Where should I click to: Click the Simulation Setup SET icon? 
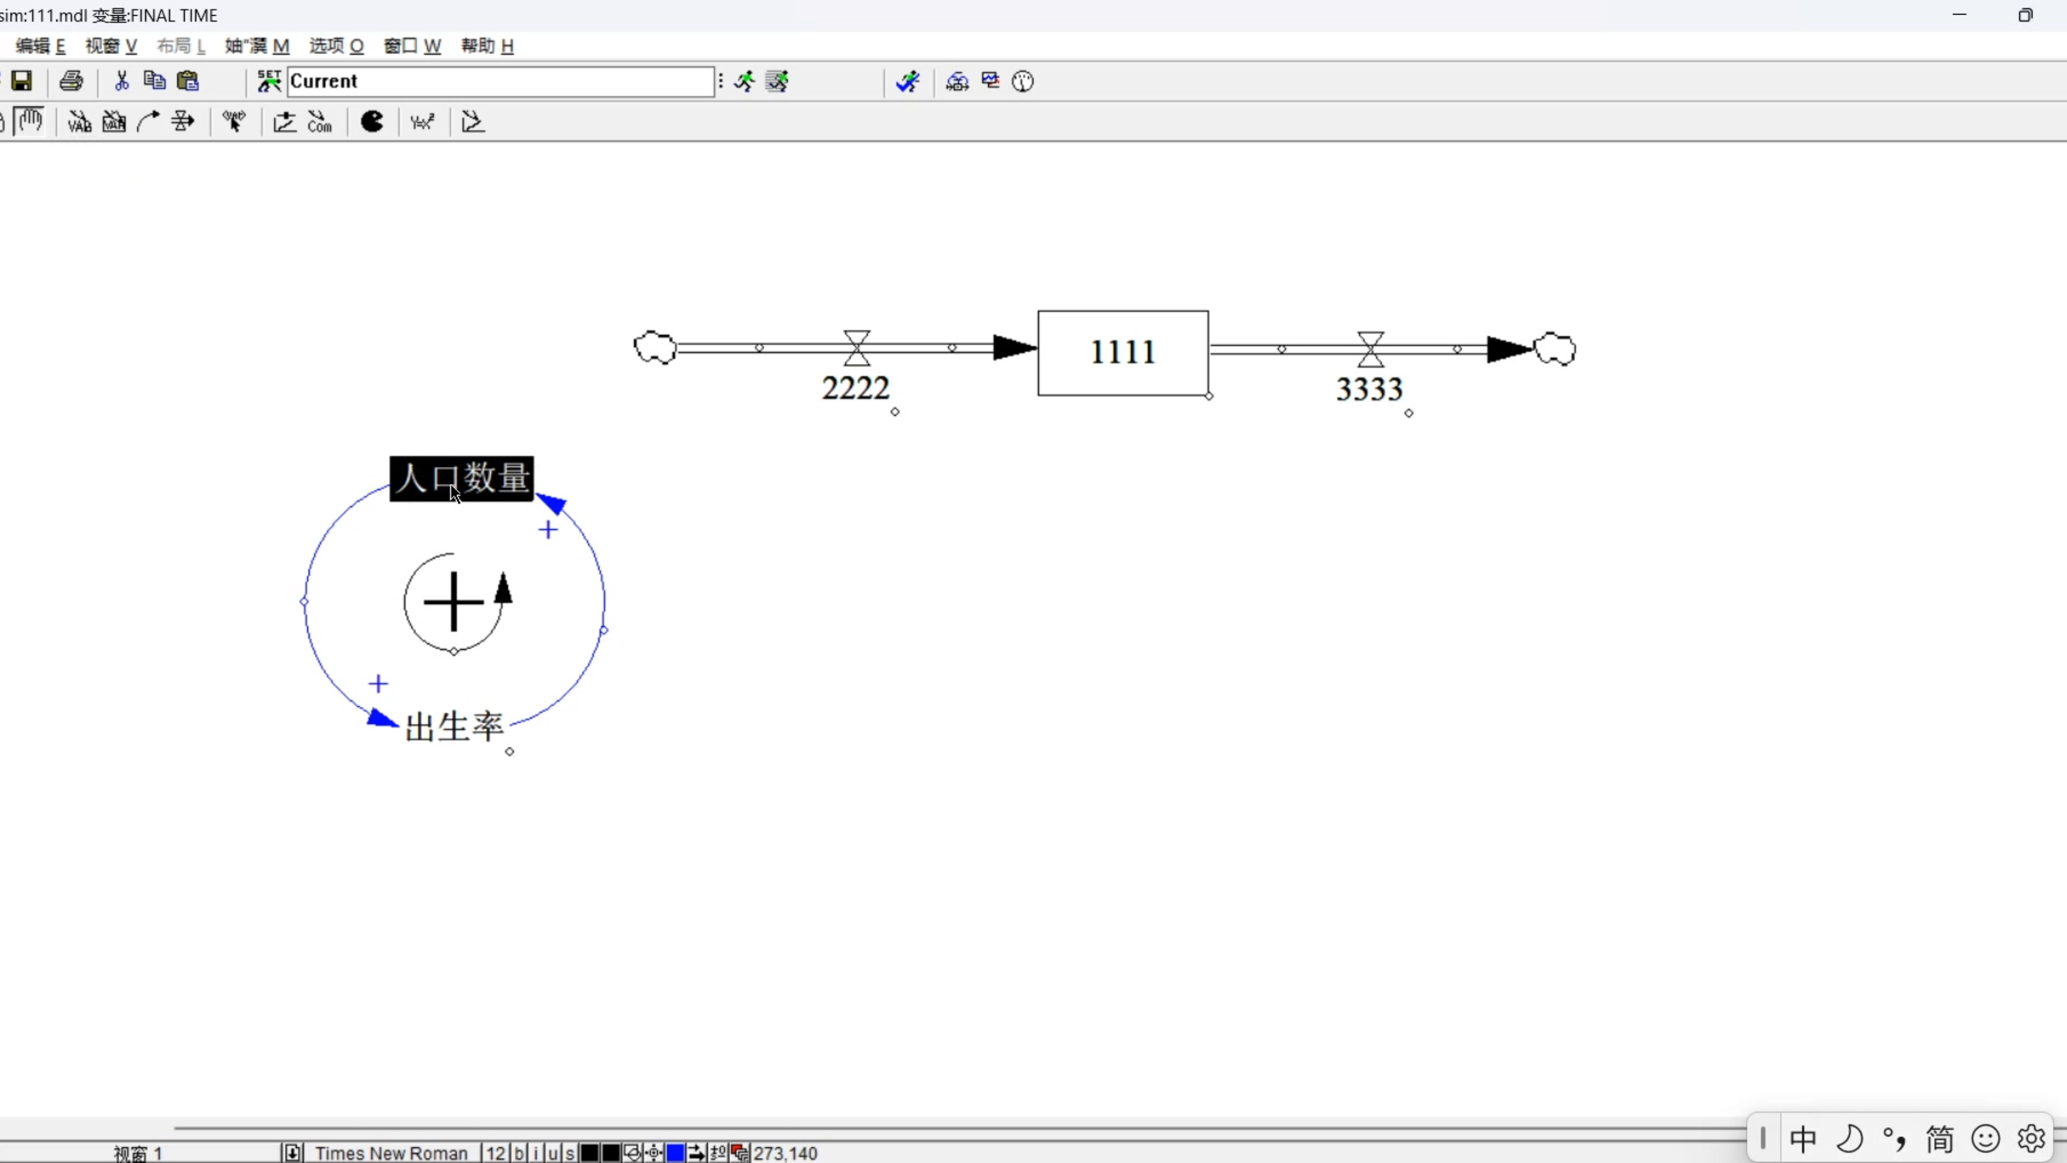pos(268,81)
